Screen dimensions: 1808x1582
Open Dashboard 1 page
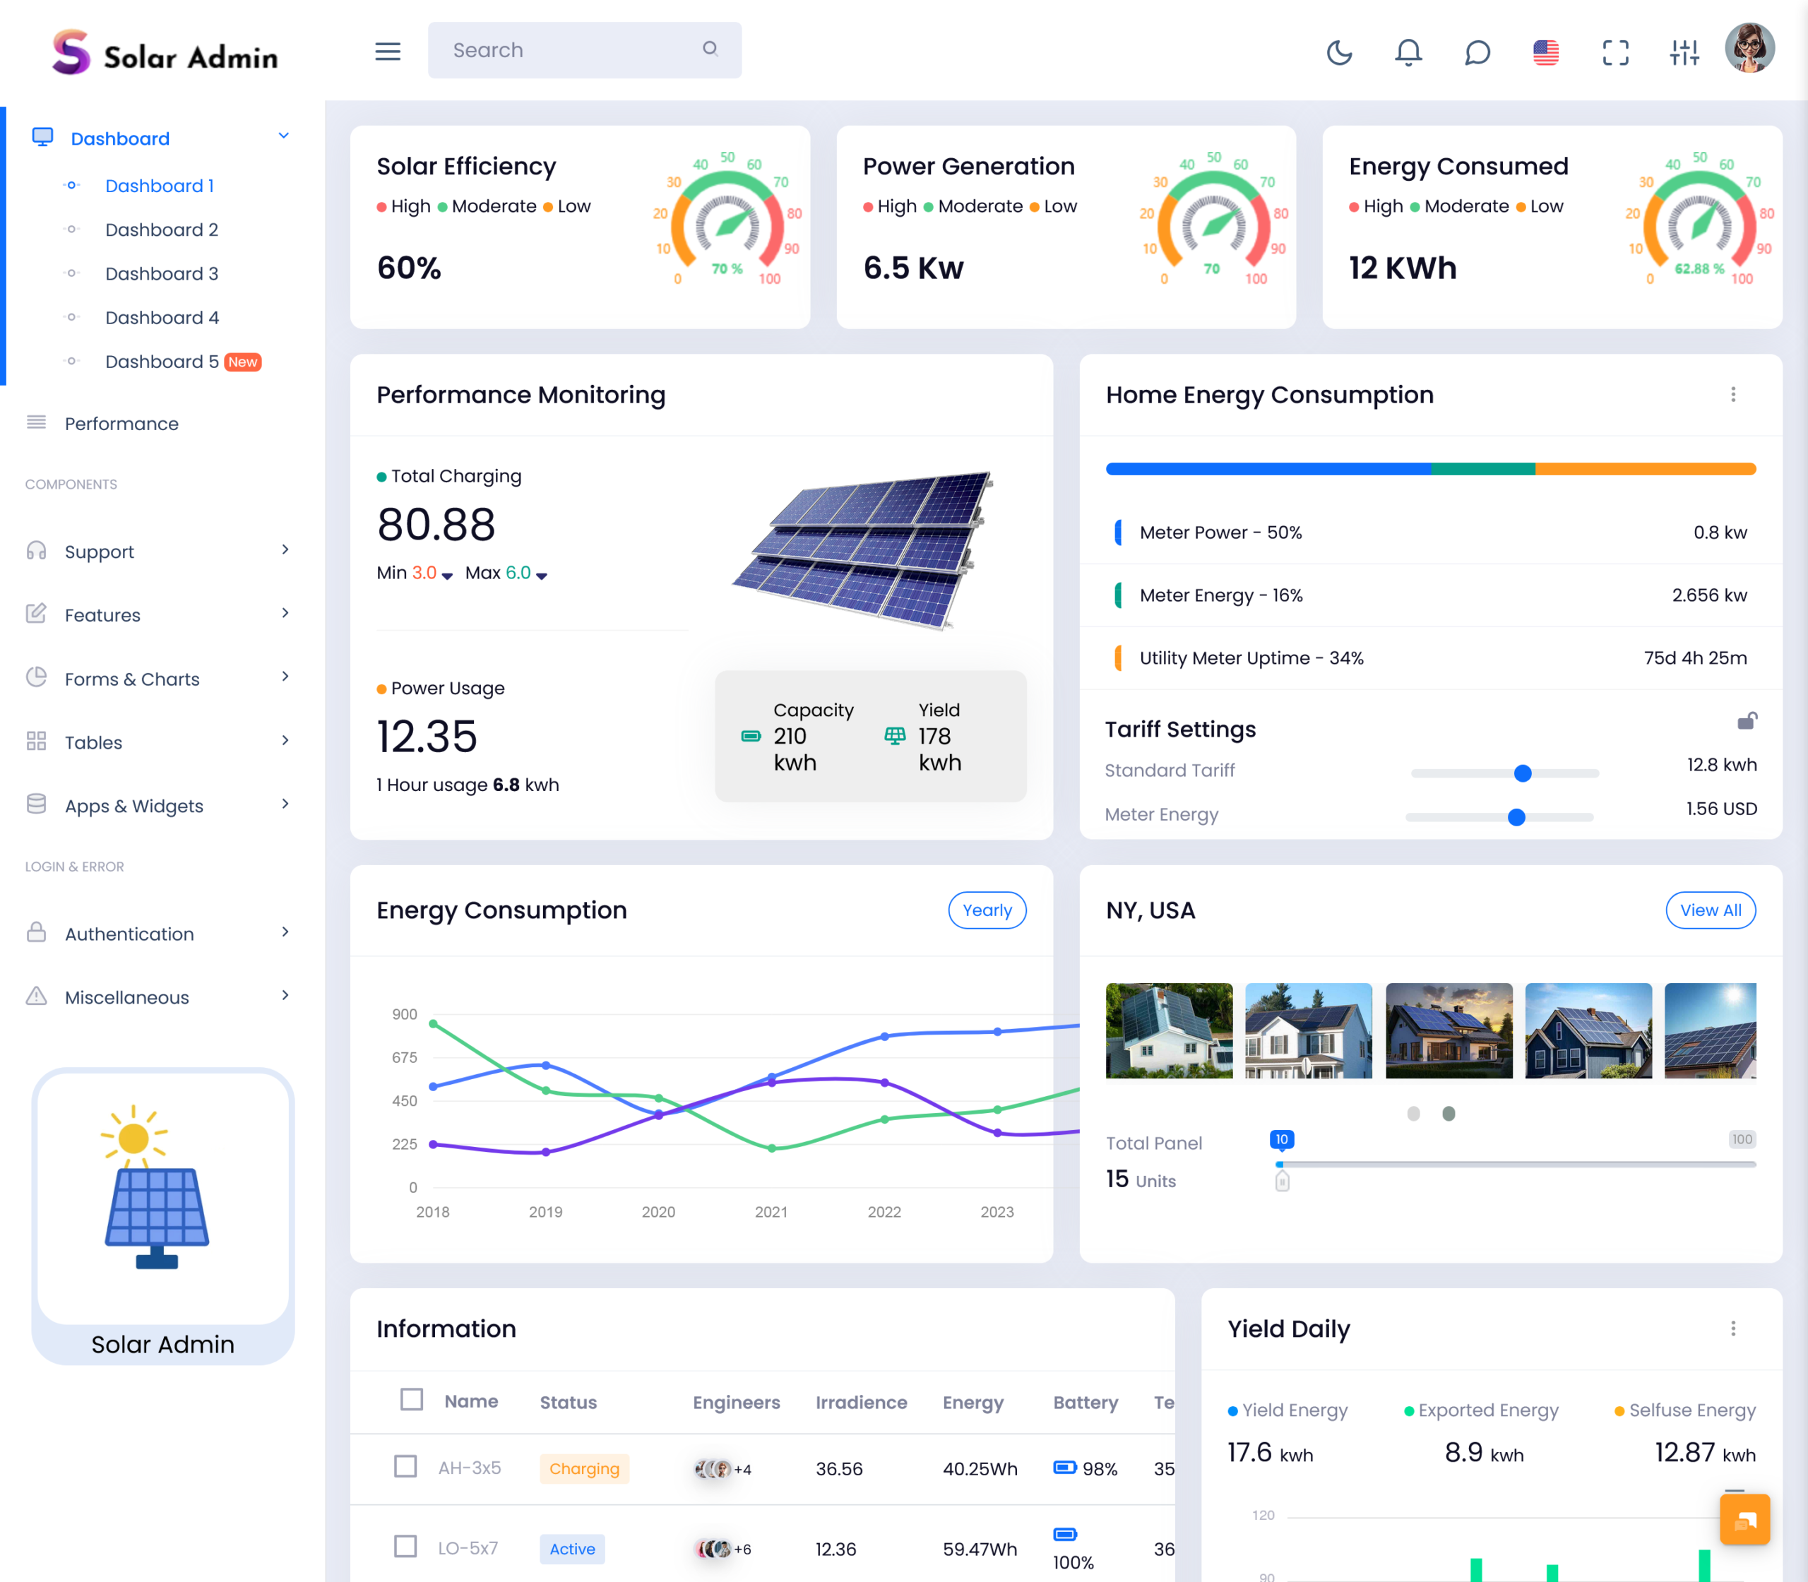[160, 185]
